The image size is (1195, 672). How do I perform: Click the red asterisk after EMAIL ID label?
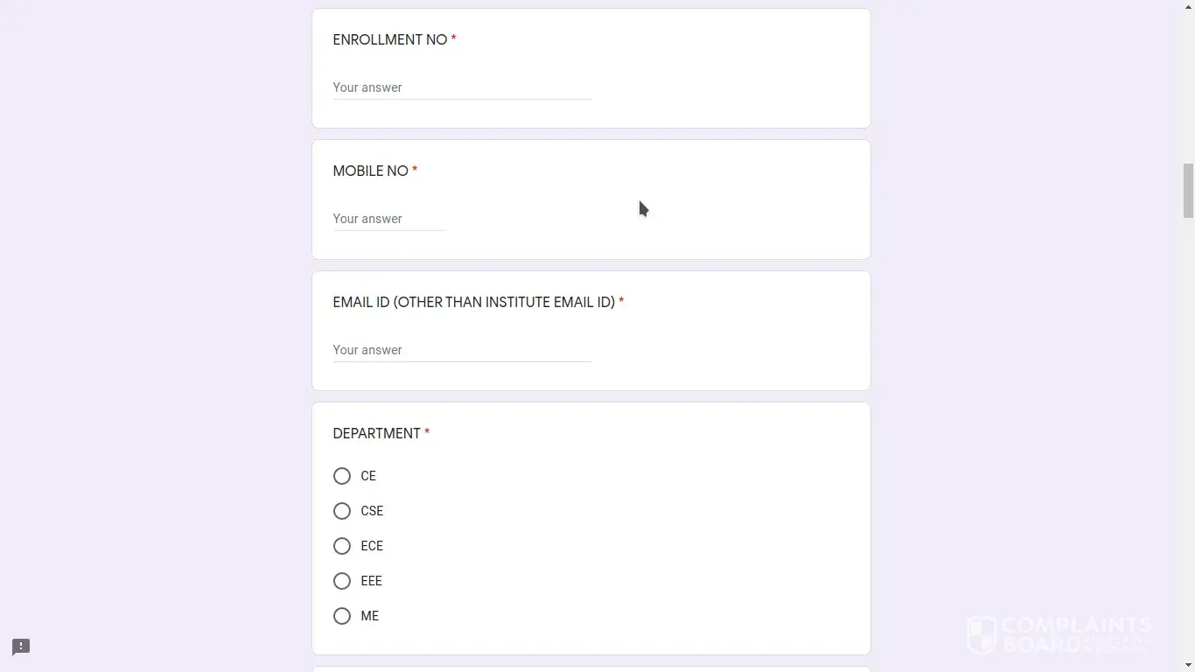(621, 302)
